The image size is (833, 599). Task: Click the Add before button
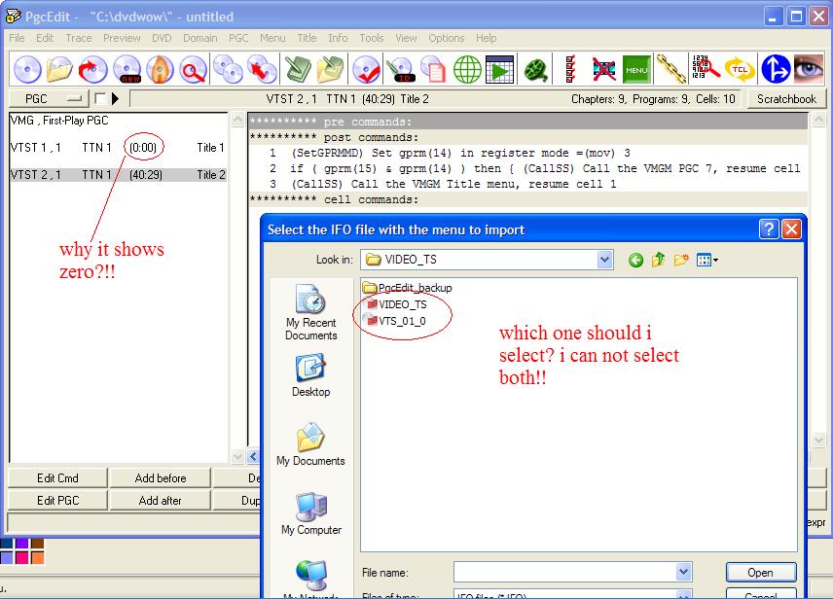coord(161,477)
